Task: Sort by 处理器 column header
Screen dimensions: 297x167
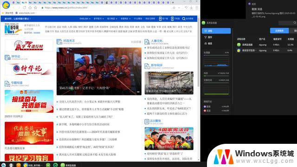Action: pyautogui.click(x=291, y=39)
